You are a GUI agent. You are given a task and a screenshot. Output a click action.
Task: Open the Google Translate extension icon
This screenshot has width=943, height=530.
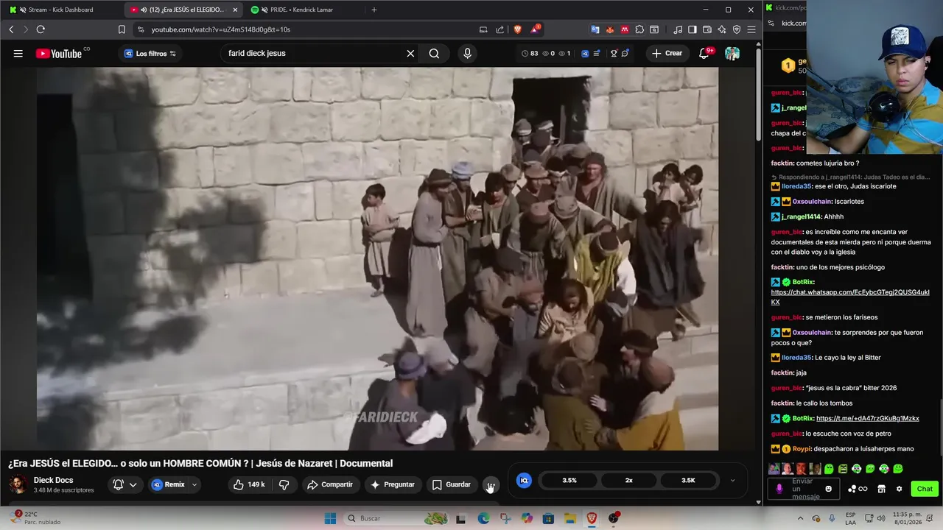tap(595, 29)
